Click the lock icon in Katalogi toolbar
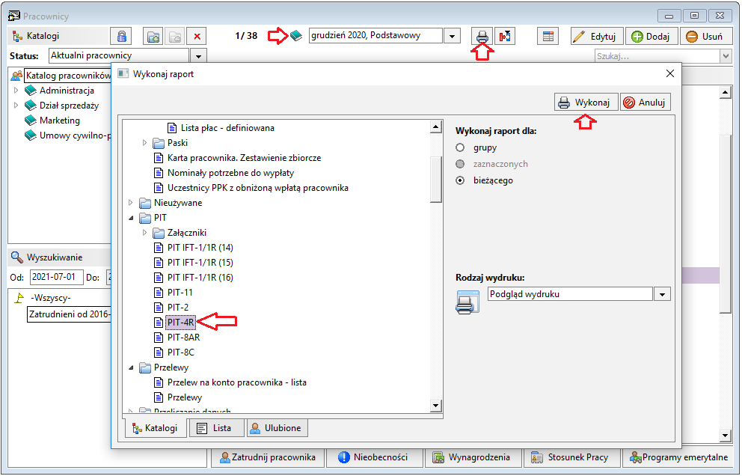 point(121,37)
